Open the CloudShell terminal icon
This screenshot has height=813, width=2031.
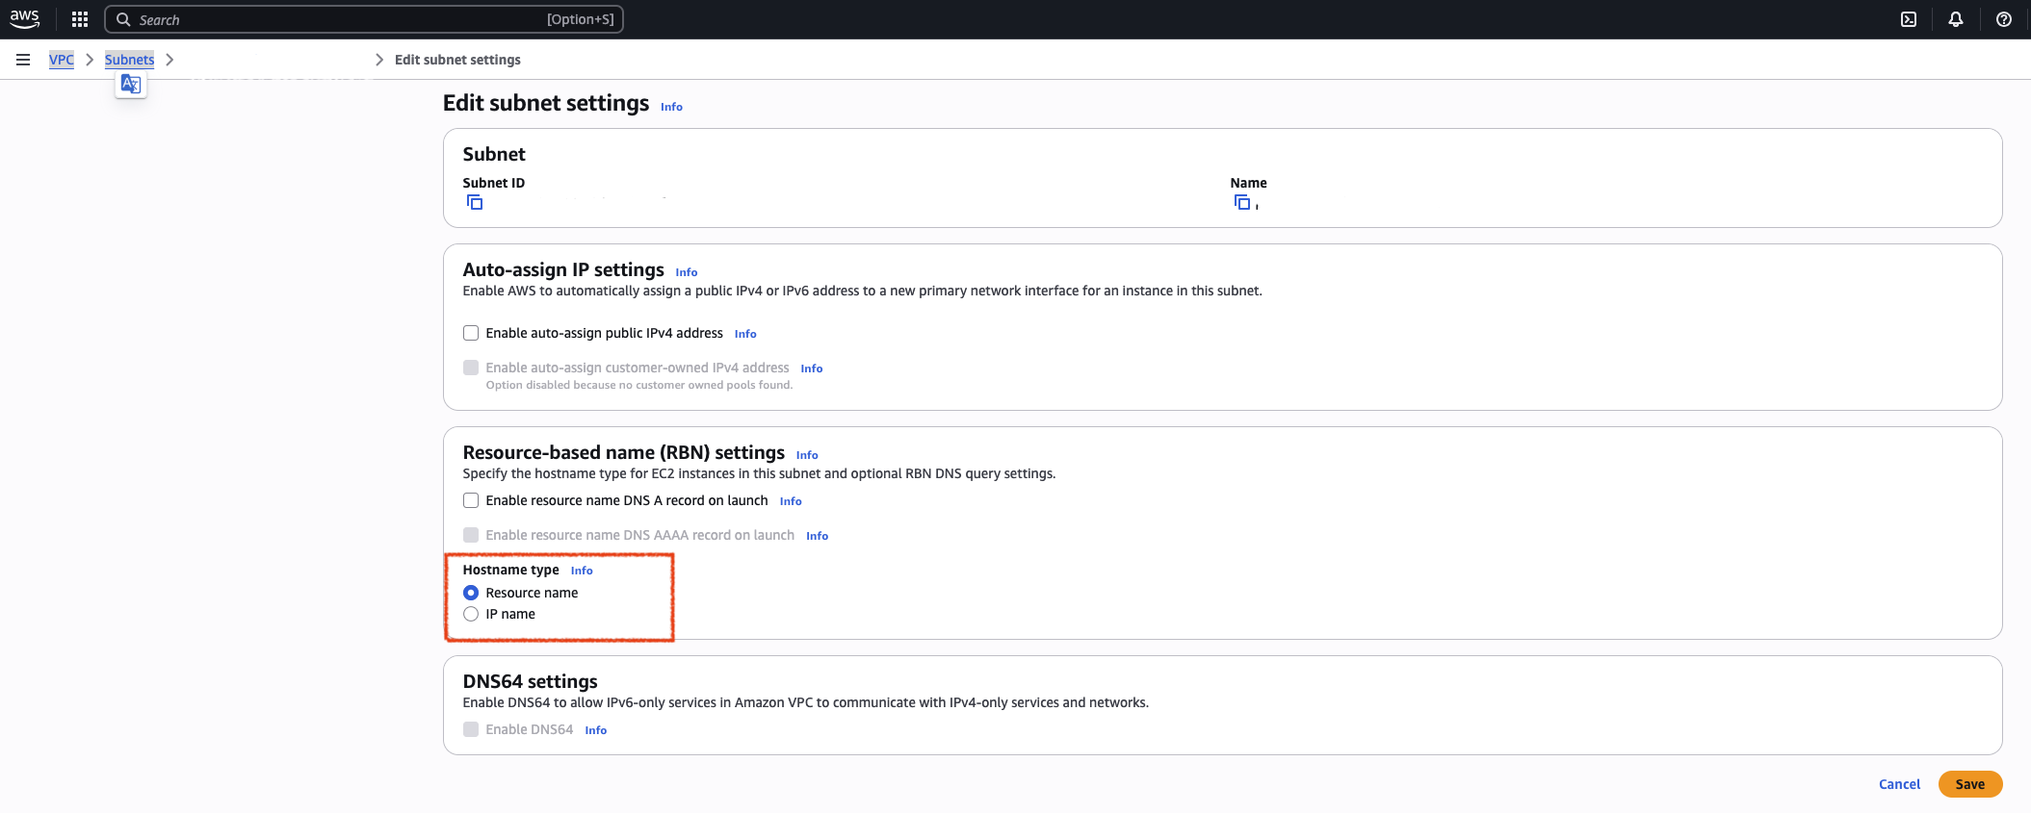(1908, 19)
